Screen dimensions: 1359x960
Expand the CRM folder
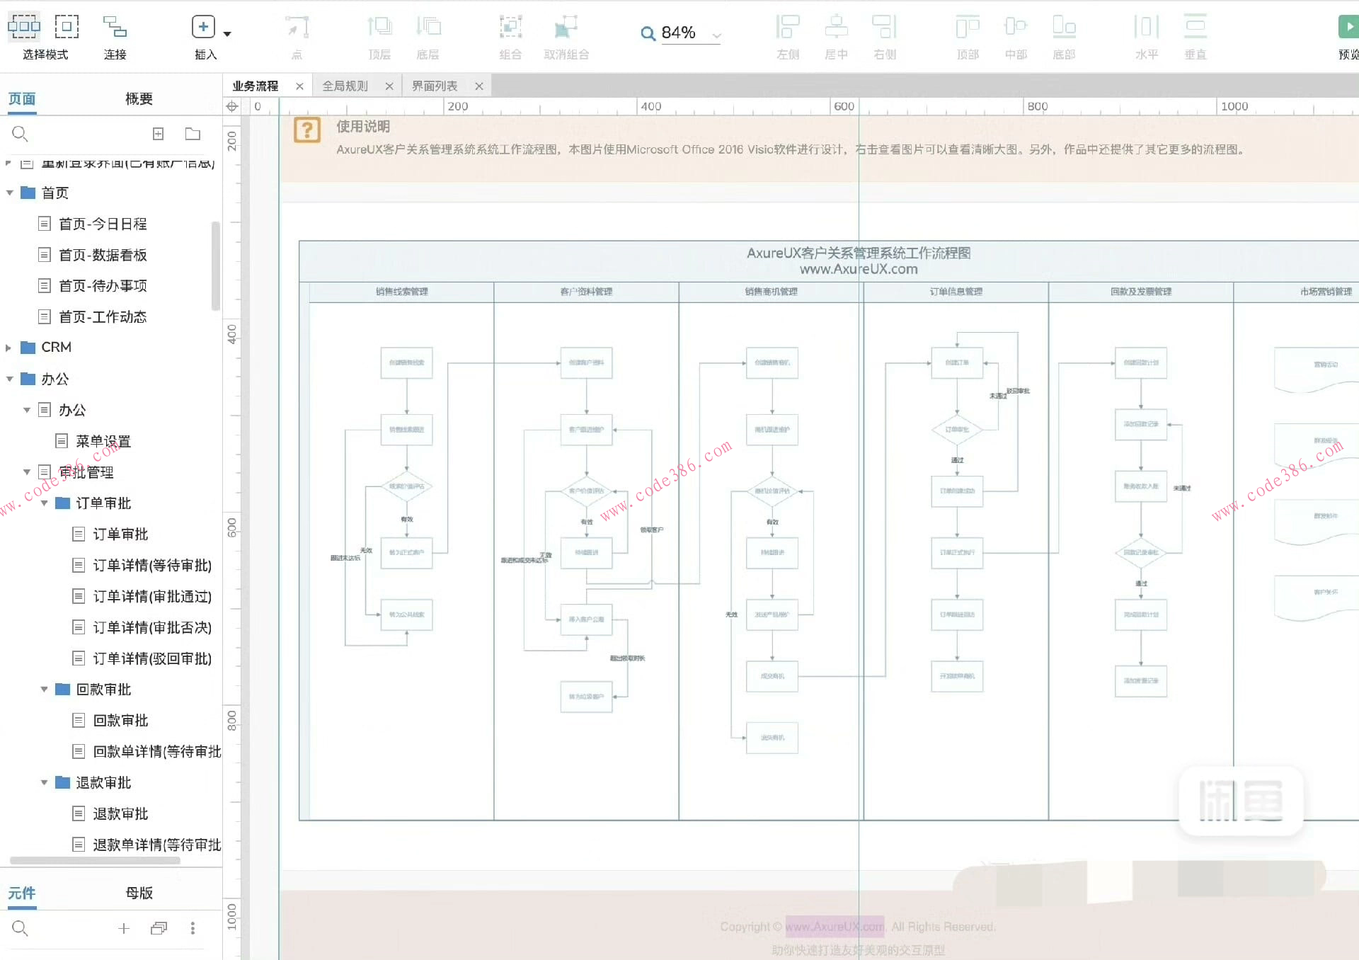(x=8, y=348)
